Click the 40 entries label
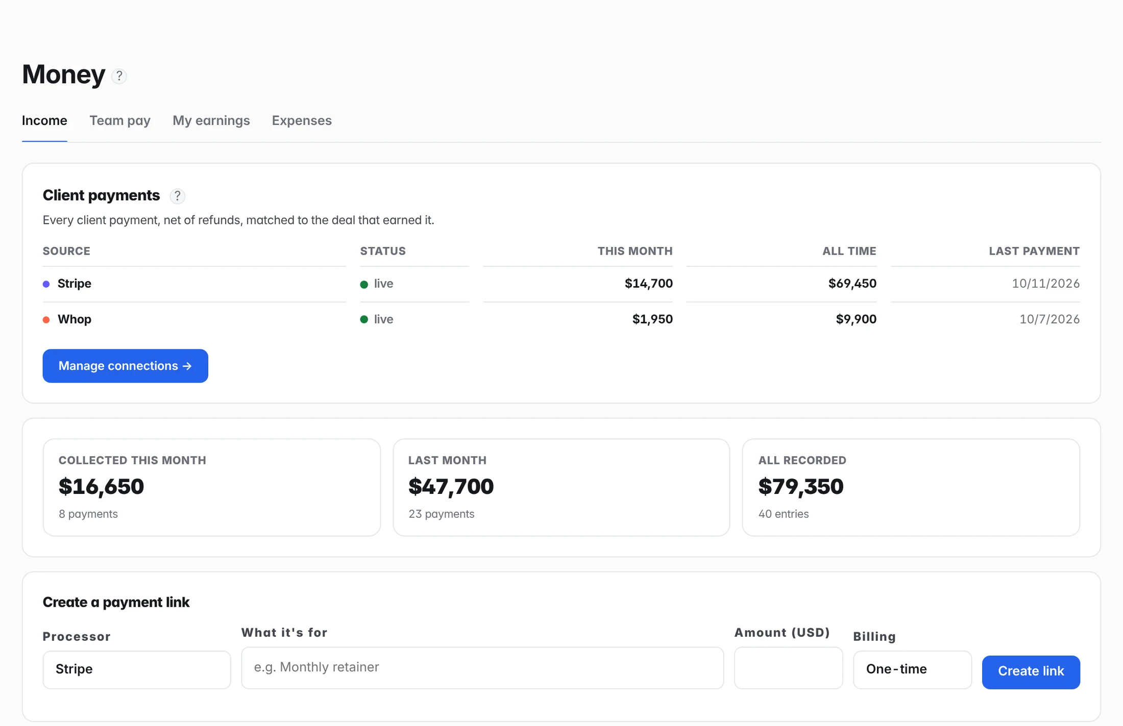 [x=784, y=514]
